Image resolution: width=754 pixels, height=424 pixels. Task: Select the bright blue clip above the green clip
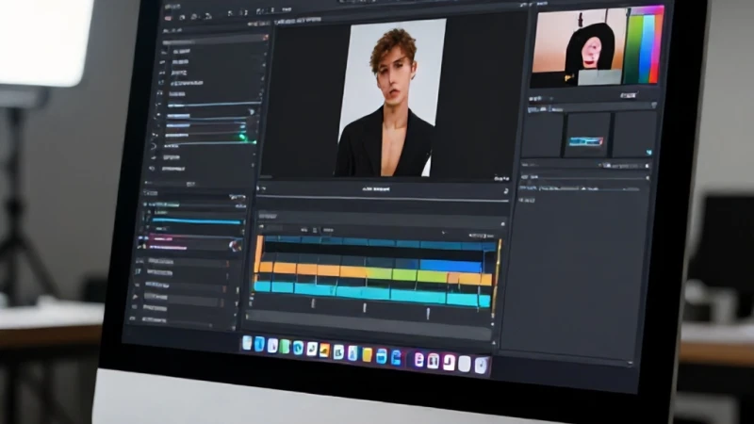451,266
